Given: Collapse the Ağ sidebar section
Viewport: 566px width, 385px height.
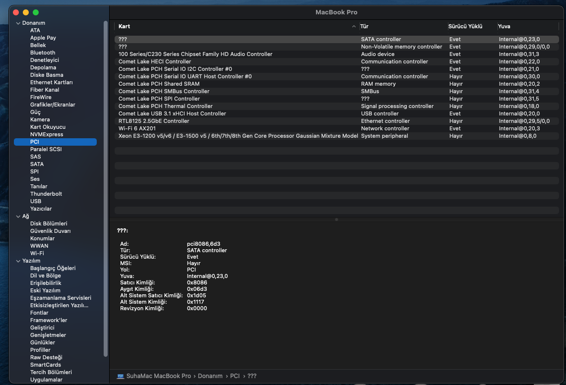Looking at the screenshot, I should pyautogui.click(x=18, y=217).
